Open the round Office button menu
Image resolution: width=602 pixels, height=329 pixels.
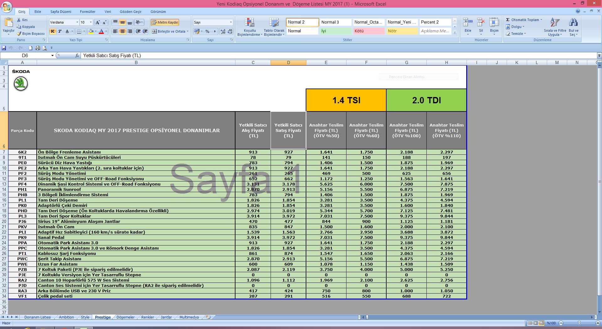click(x=7, y=7)
